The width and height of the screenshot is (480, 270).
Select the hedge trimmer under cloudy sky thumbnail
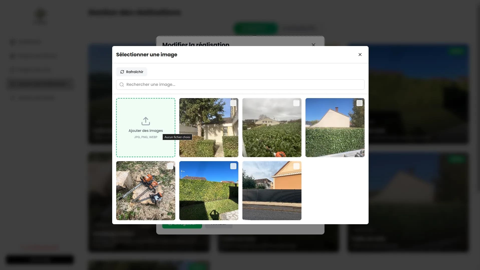pyautogui.click(x=272, y=128)
